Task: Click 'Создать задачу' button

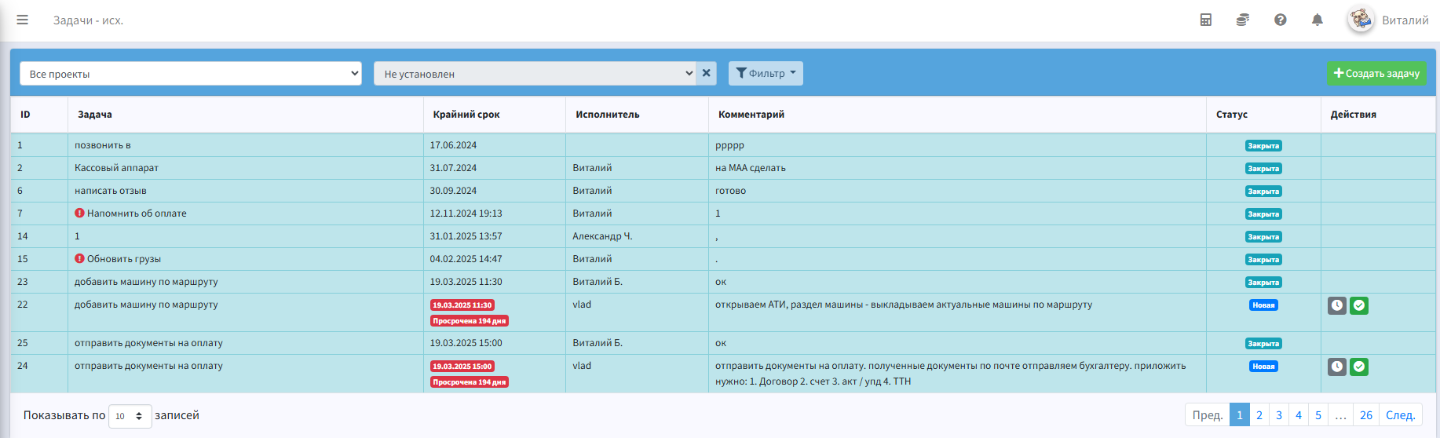Action: [1376, 73]
